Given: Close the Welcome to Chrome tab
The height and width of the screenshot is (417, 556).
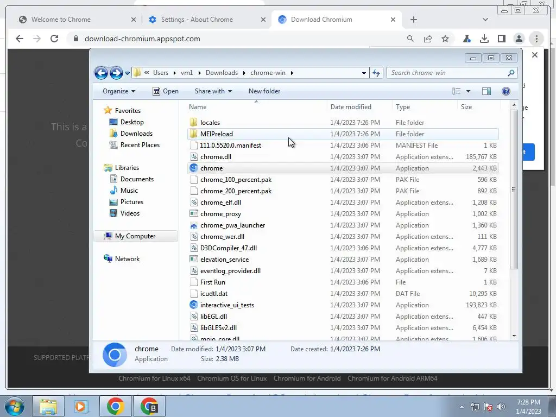Looking at the screenshot, I should coord(134,20).
